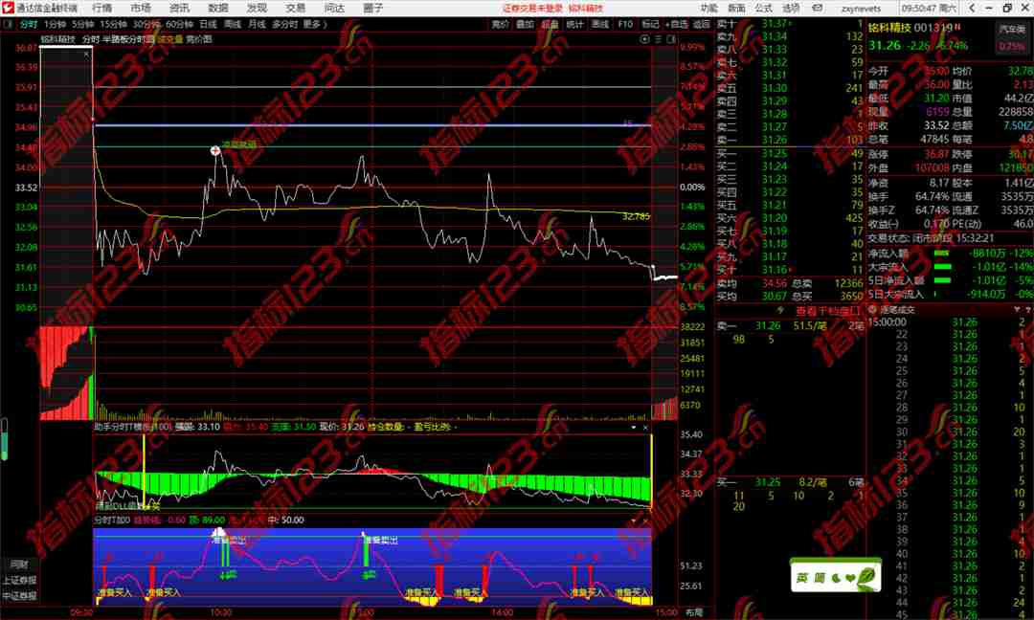Click the 查看千档盘口 link
The height and width of the screenshot is (620, 1034).
coord(828,311)
